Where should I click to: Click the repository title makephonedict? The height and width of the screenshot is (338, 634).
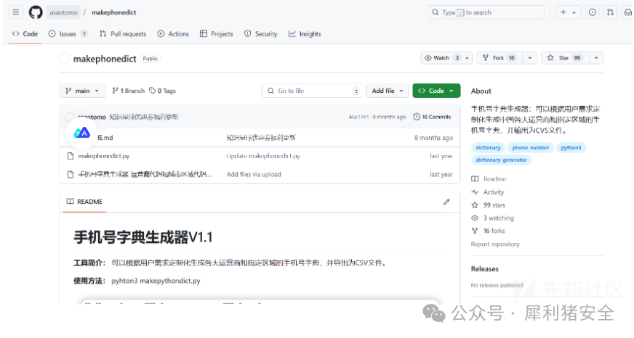click(105, 59)
